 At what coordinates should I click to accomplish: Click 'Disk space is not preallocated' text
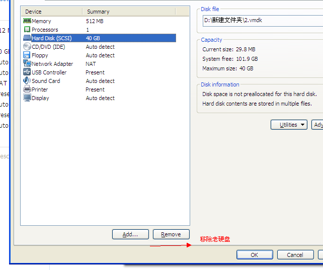tap(260, 94)
